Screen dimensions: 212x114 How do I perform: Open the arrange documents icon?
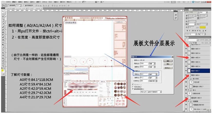(97, 2)
